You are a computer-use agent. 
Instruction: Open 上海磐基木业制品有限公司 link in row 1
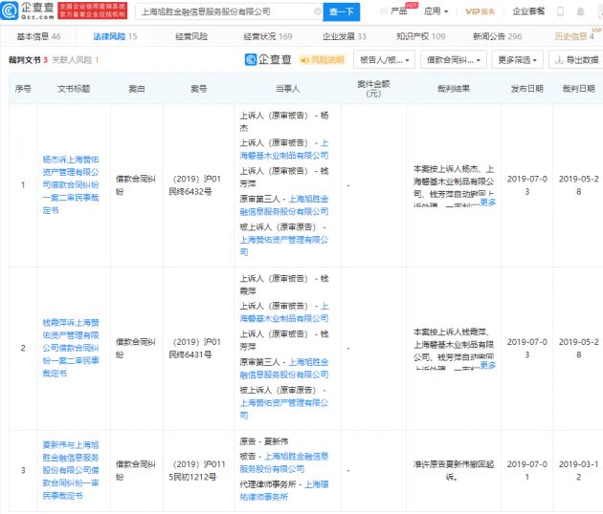(x=284, y=149)
